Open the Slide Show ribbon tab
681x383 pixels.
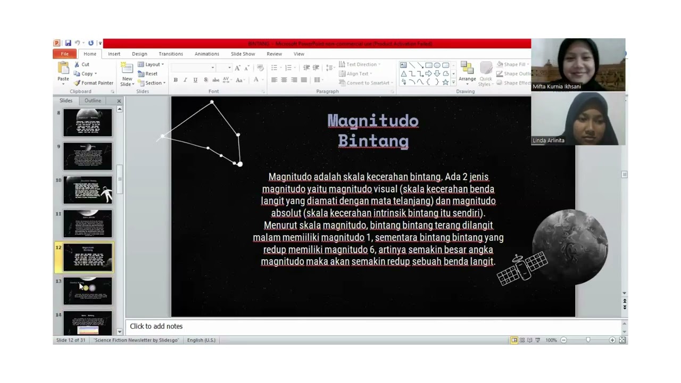[243, 54]
